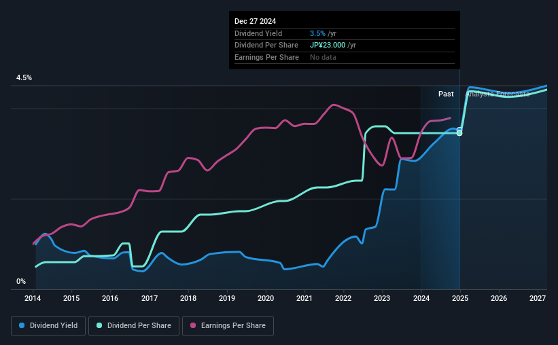The height and width of the screenshot is (345, 558).
Task: Click the 2025 x-axis year label
Action: pos(459,298)
